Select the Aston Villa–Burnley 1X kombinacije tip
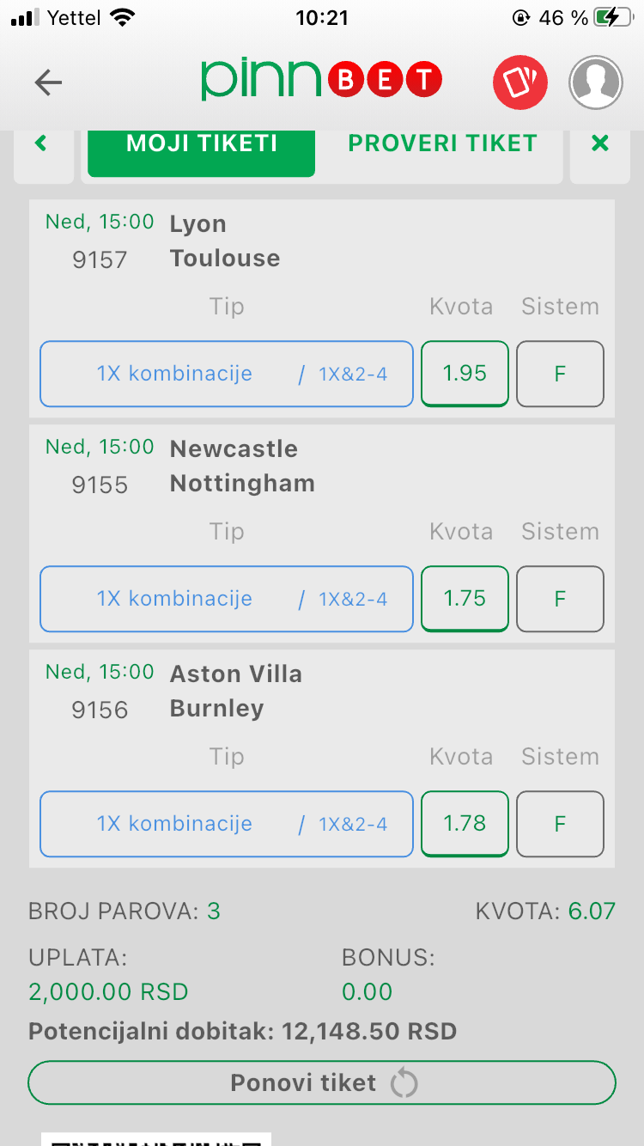This screenshot has width=644, height=1146. (x=227, y=825)
